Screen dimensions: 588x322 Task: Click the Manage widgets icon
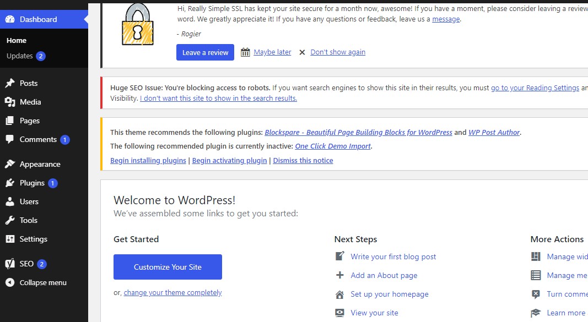(x=535, y=256)
